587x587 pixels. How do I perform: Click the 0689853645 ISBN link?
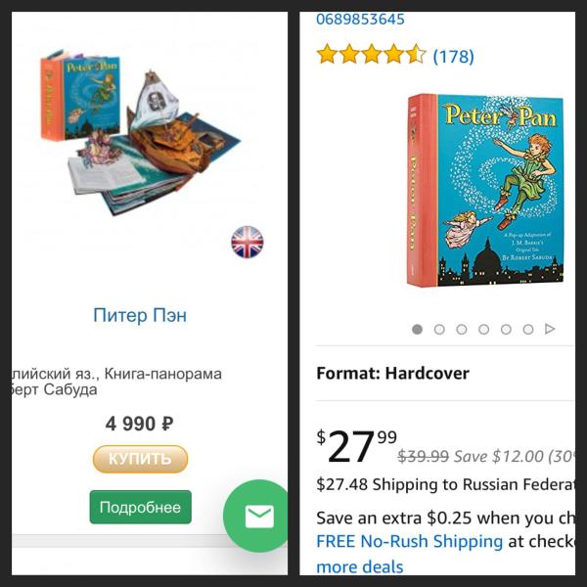(360, 19)
